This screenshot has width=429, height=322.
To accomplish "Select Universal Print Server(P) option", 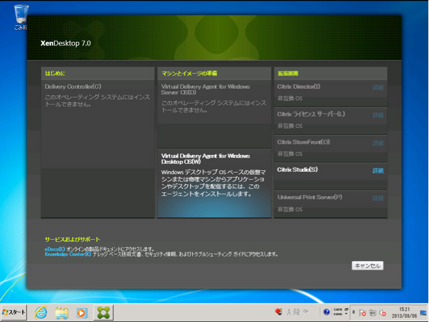I will (x=310, y=197).
